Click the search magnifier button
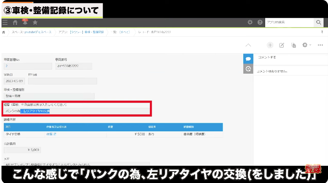328x183 pixels. click(x=318, y=23)
